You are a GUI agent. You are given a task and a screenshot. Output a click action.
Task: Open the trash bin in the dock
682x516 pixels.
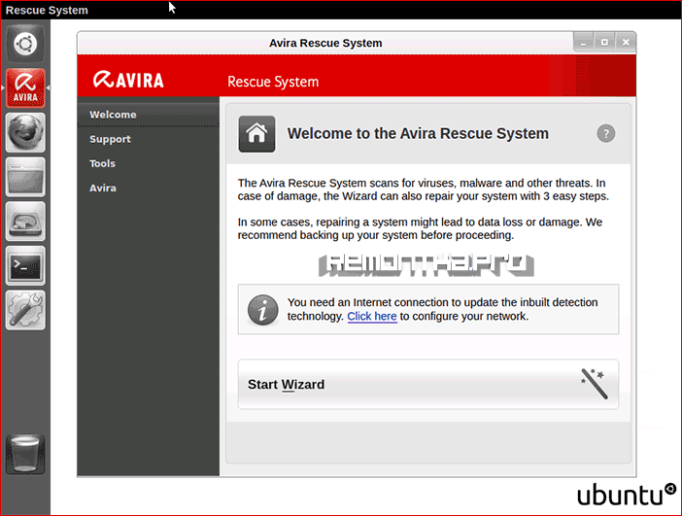pos(25,454)
